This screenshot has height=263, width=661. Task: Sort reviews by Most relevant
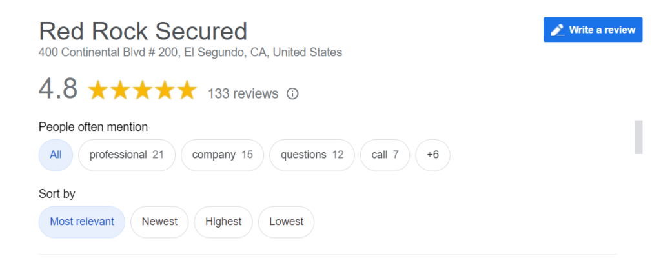[82, 222]
